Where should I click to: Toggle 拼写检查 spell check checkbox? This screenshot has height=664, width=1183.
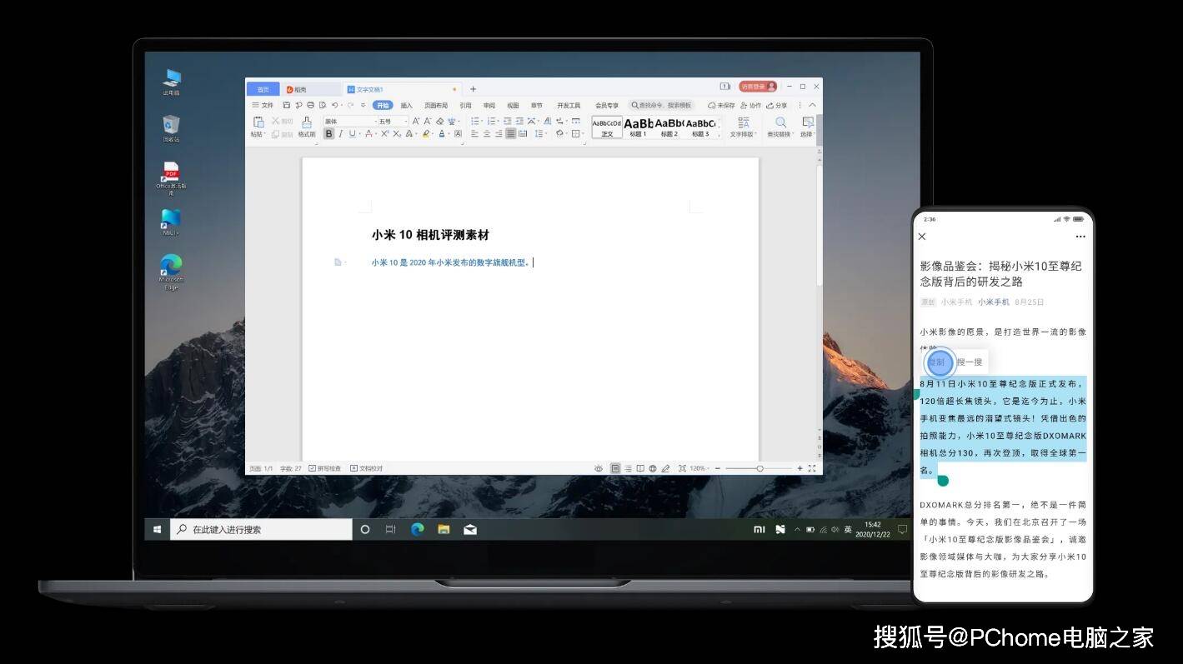[324, 468]
